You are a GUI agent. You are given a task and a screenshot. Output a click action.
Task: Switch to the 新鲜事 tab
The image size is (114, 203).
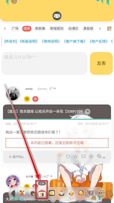[40, 28]
